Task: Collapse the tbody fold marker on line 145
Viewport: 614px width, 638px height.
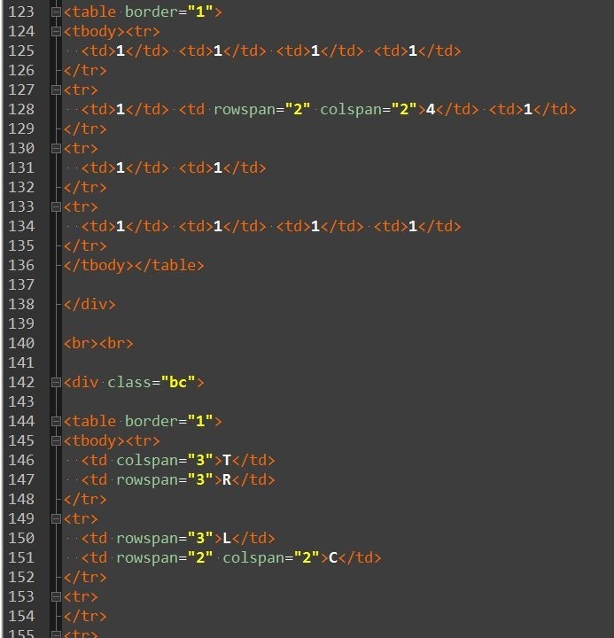Action: pos(56,441)
